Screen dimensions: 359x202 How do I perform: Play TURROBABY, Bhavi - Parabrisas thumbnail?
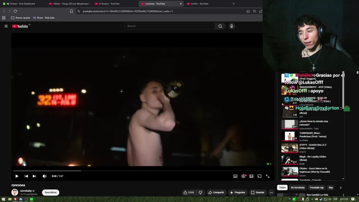point(290,136)
